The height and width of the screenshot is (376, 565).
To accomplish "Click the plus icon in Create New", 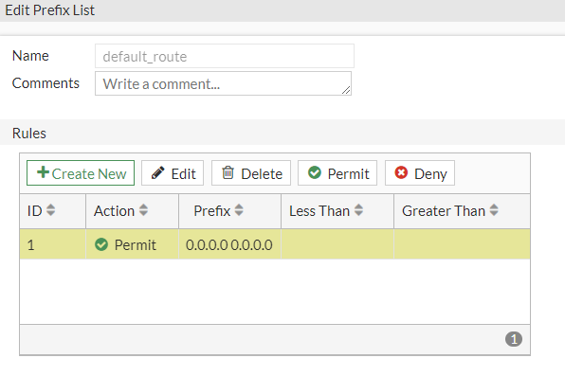I will [43, 172].
